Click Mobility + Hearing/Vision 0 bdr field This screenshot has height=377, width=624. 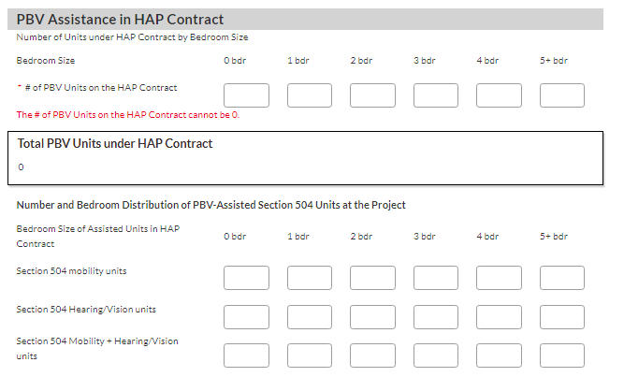point(246,355)
